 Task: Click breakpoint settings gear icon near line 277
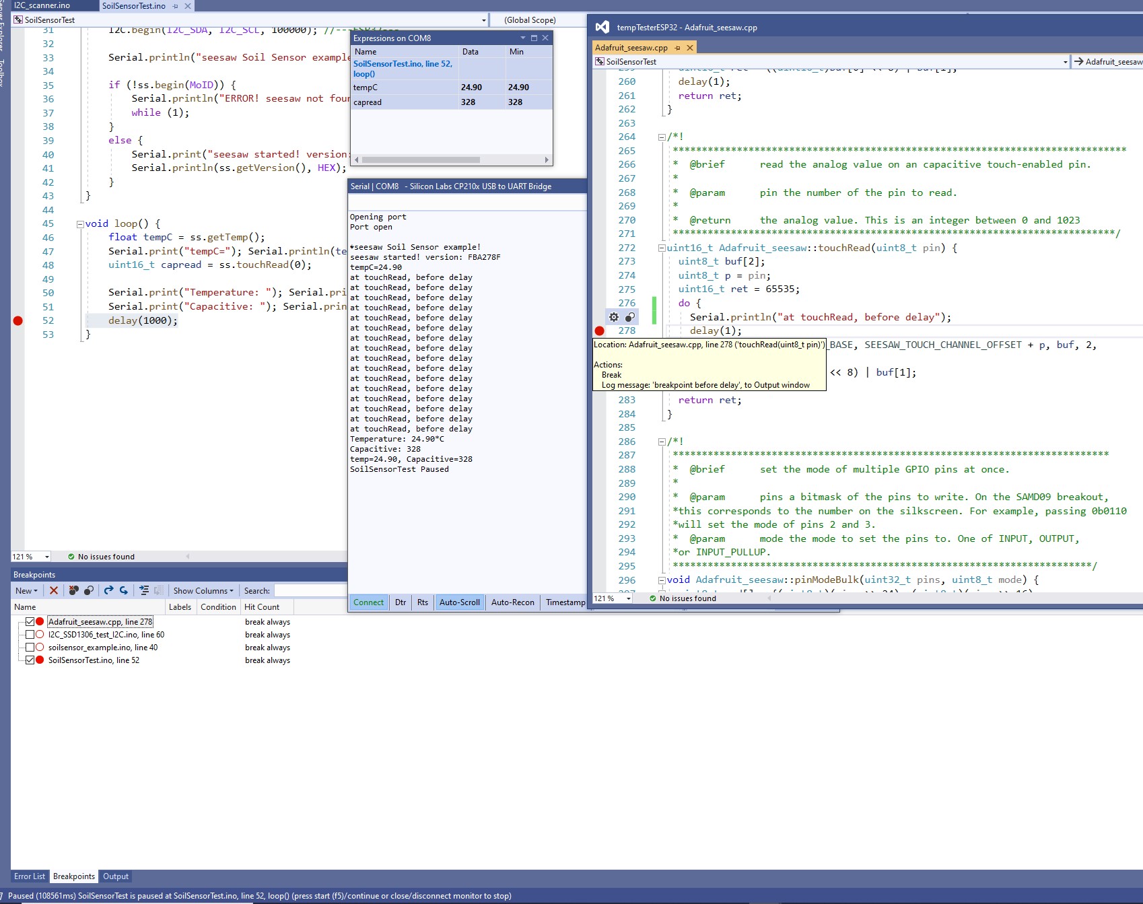pyautogui.click(x=614, y=317)
